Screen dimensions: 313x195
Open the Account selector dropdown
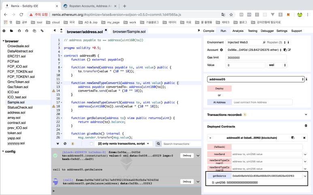tap(254, 50)
